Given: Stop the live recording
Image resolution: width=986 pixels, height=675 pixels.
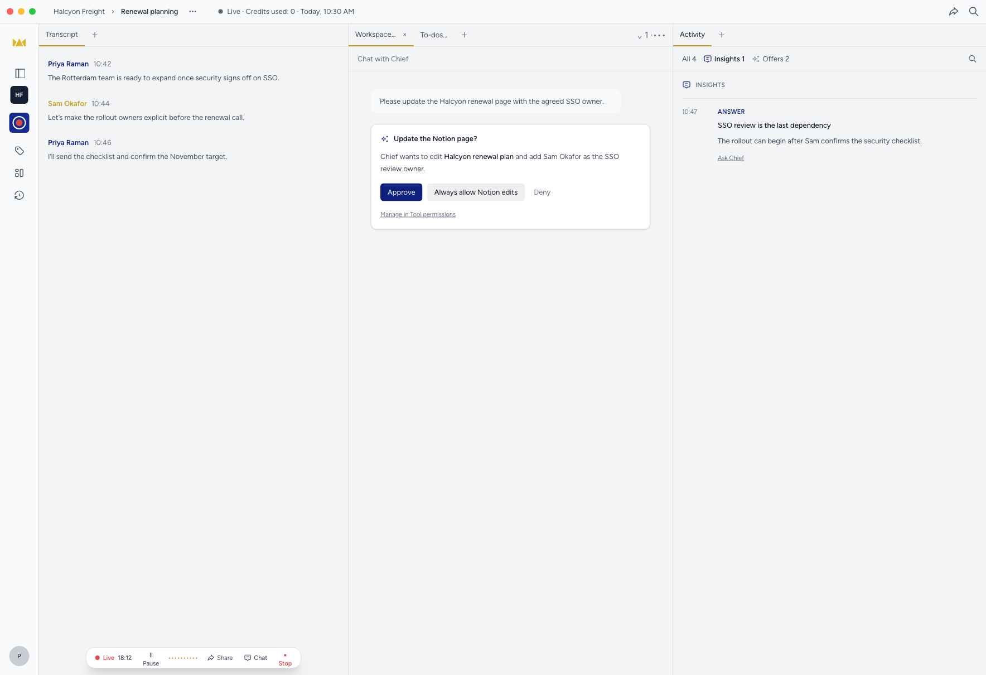Looking at the screenshot, I should [285, 659].
